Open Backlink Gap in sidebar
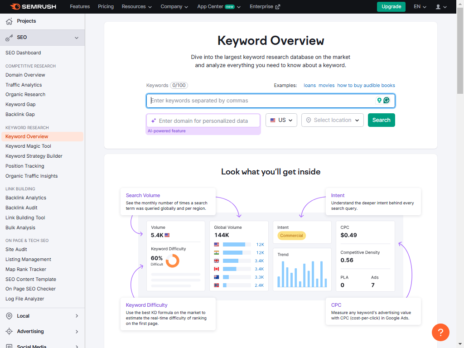The width and height of the screenshot is (464, 348). coord(20,114)
